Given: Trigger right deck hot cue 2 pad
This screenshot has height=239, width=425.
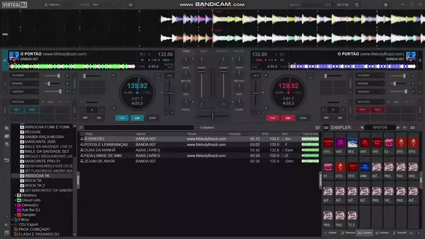Looking at the screenshot, I should point(378,109).
